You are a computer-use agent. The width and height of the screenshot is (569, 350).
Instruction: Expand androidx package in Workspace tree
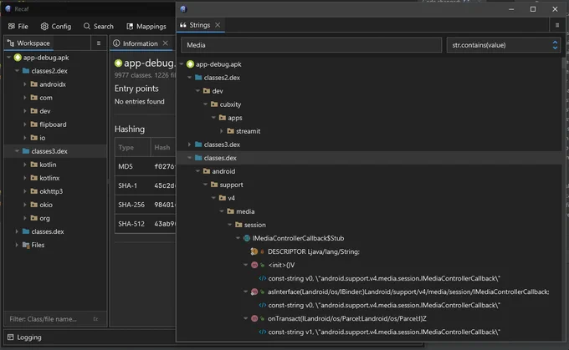[24, 84]
